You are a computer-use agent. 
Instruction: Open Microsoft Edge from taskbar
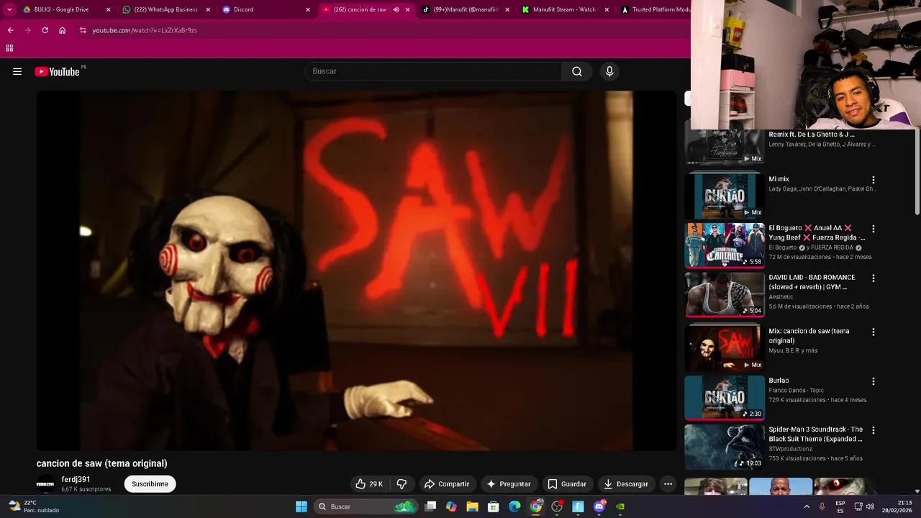pos(514,506)
